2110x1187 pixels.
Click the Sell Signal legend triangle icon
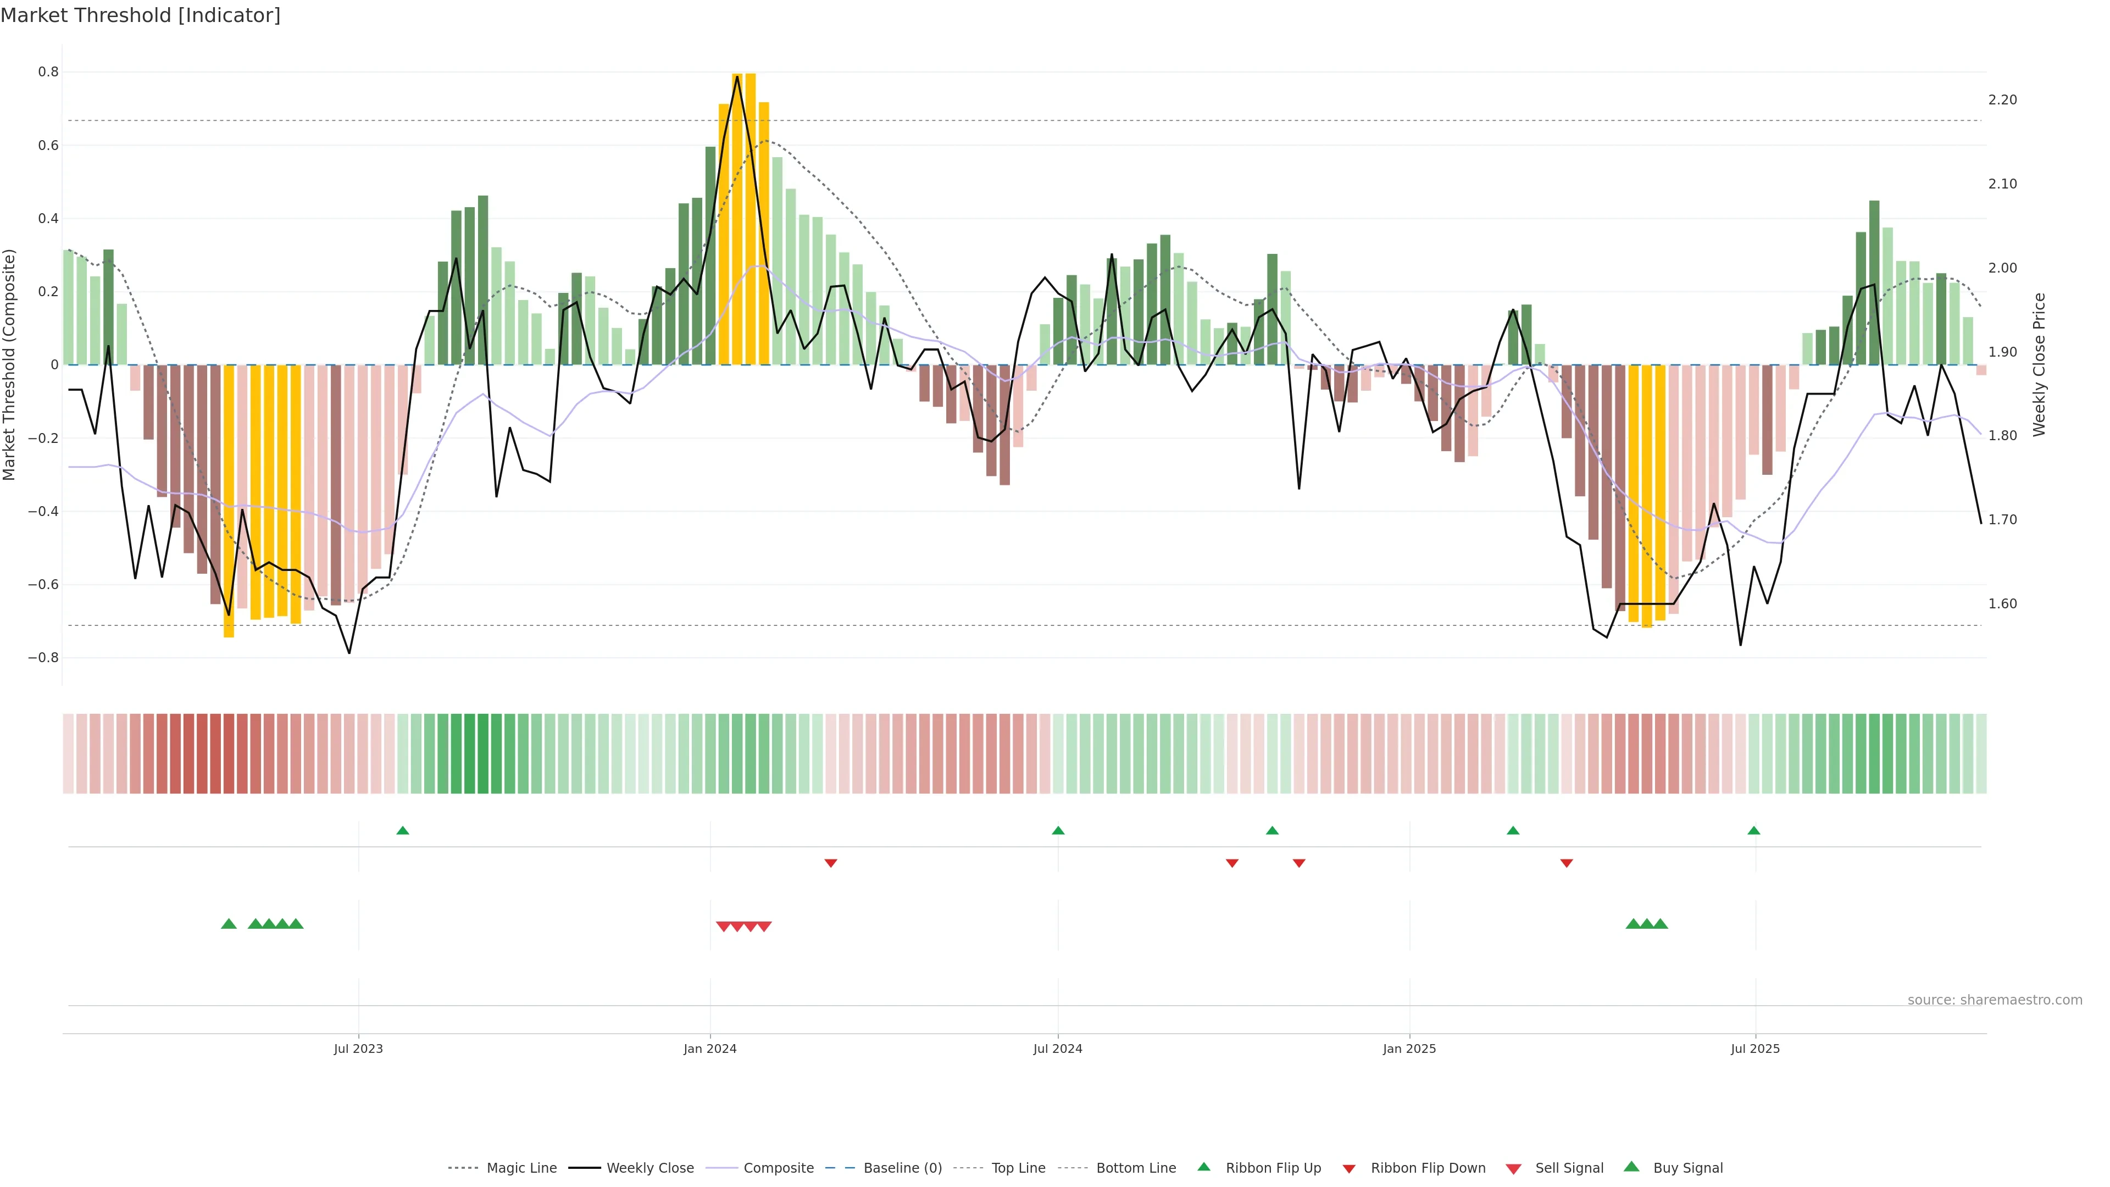click(1514, 1169)
